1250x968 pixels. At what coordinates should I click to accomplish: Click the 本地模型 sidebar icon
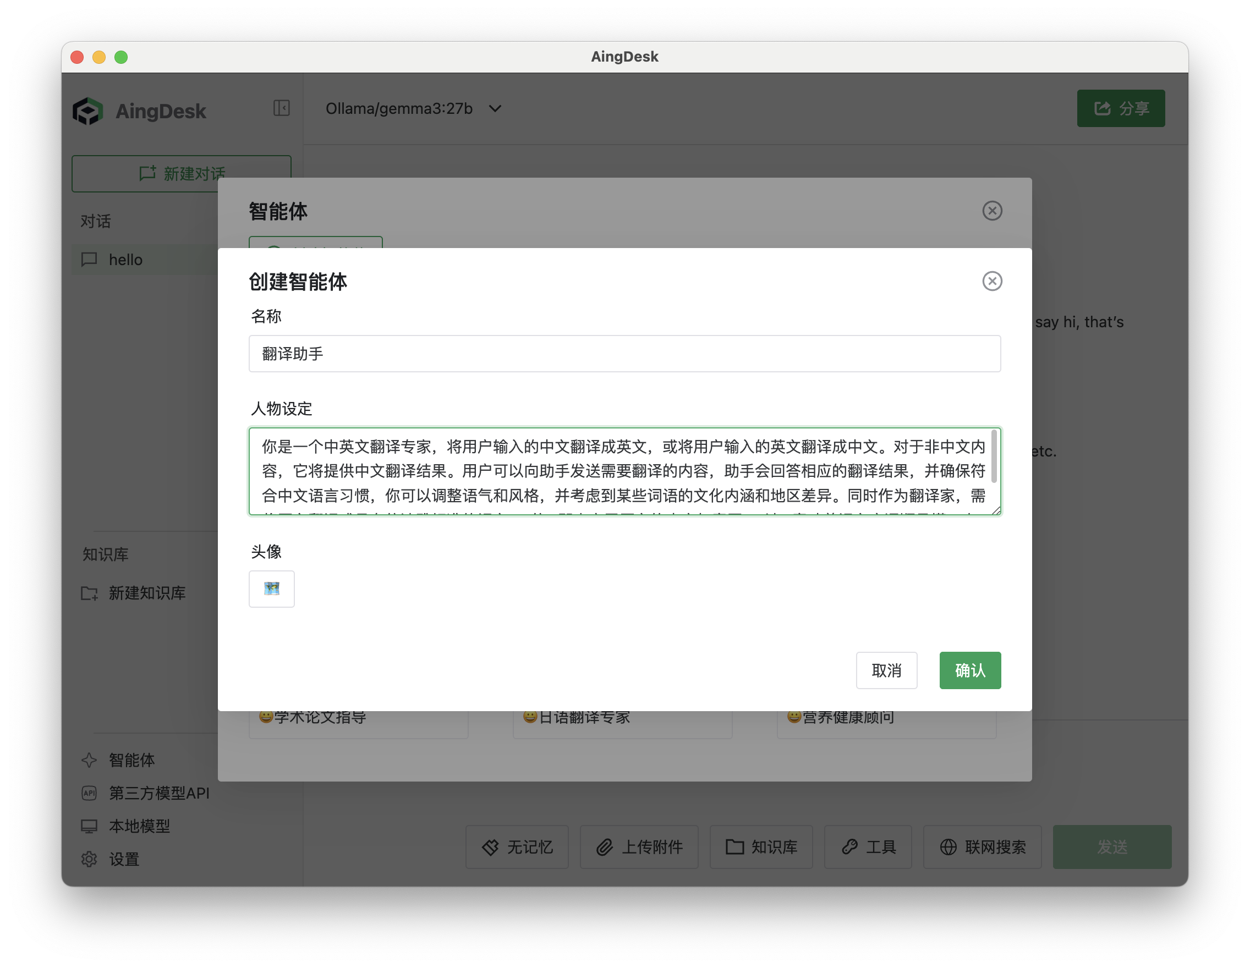[89, 826]
